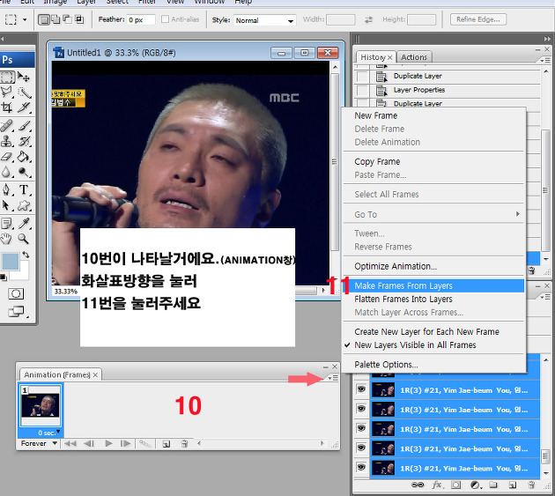Click the swap width and height icon
Image resolution: width=555 pixels, height=496 pixels.
pos(368,20)
